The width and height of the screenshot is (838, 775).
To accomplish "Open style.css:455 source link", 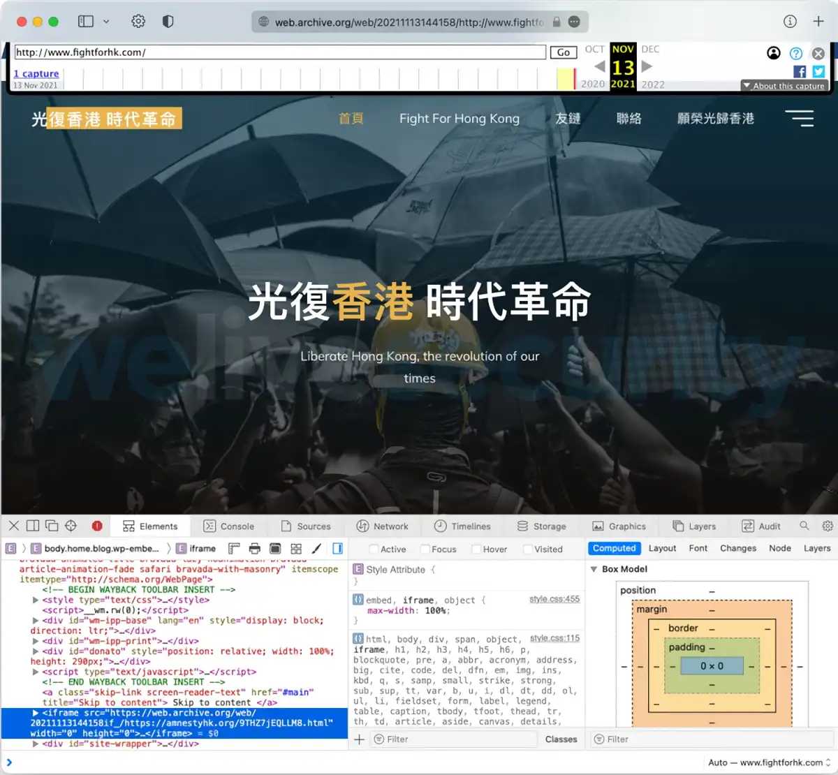I will pos(554,599).
